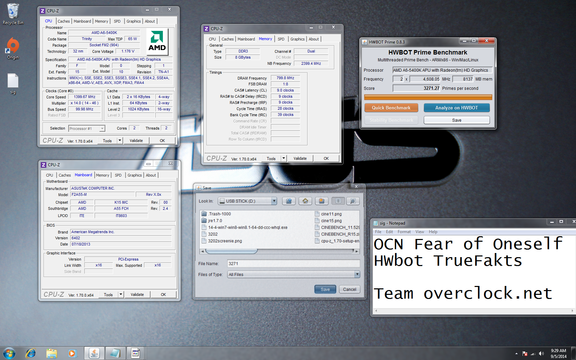Select file cine11.png in Save dialog
576x360 pixels.
coord(328,214)
